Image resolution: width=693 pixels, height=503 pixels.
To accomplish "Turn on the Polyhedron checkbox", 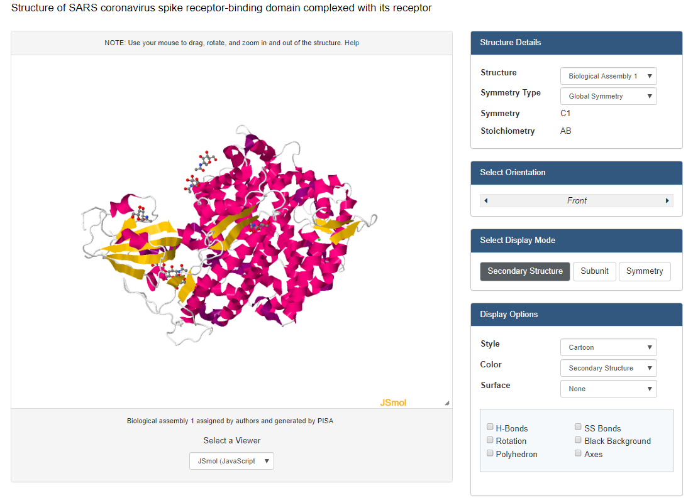I will tap(491, 454).
